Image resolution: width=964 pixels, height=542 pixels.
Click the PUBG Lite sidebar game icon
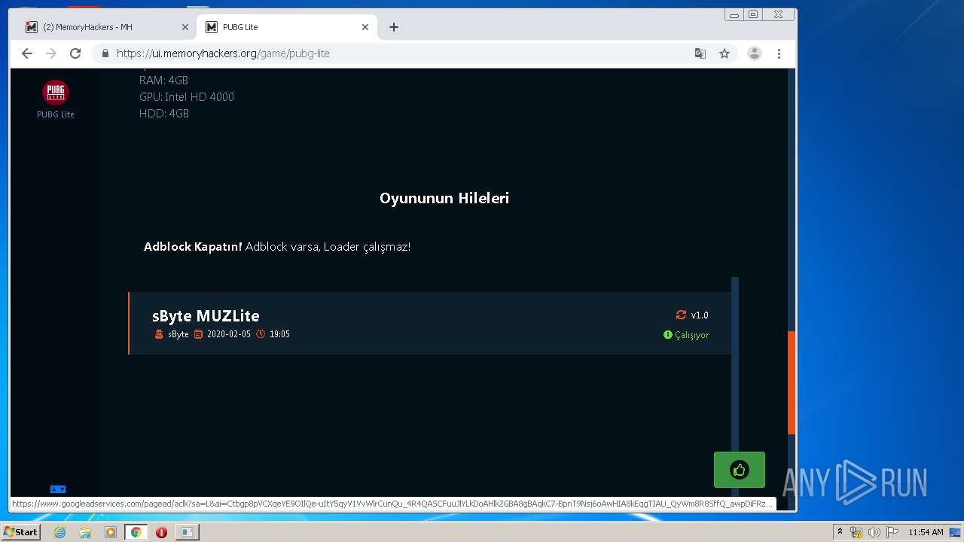tap(56, 93)
